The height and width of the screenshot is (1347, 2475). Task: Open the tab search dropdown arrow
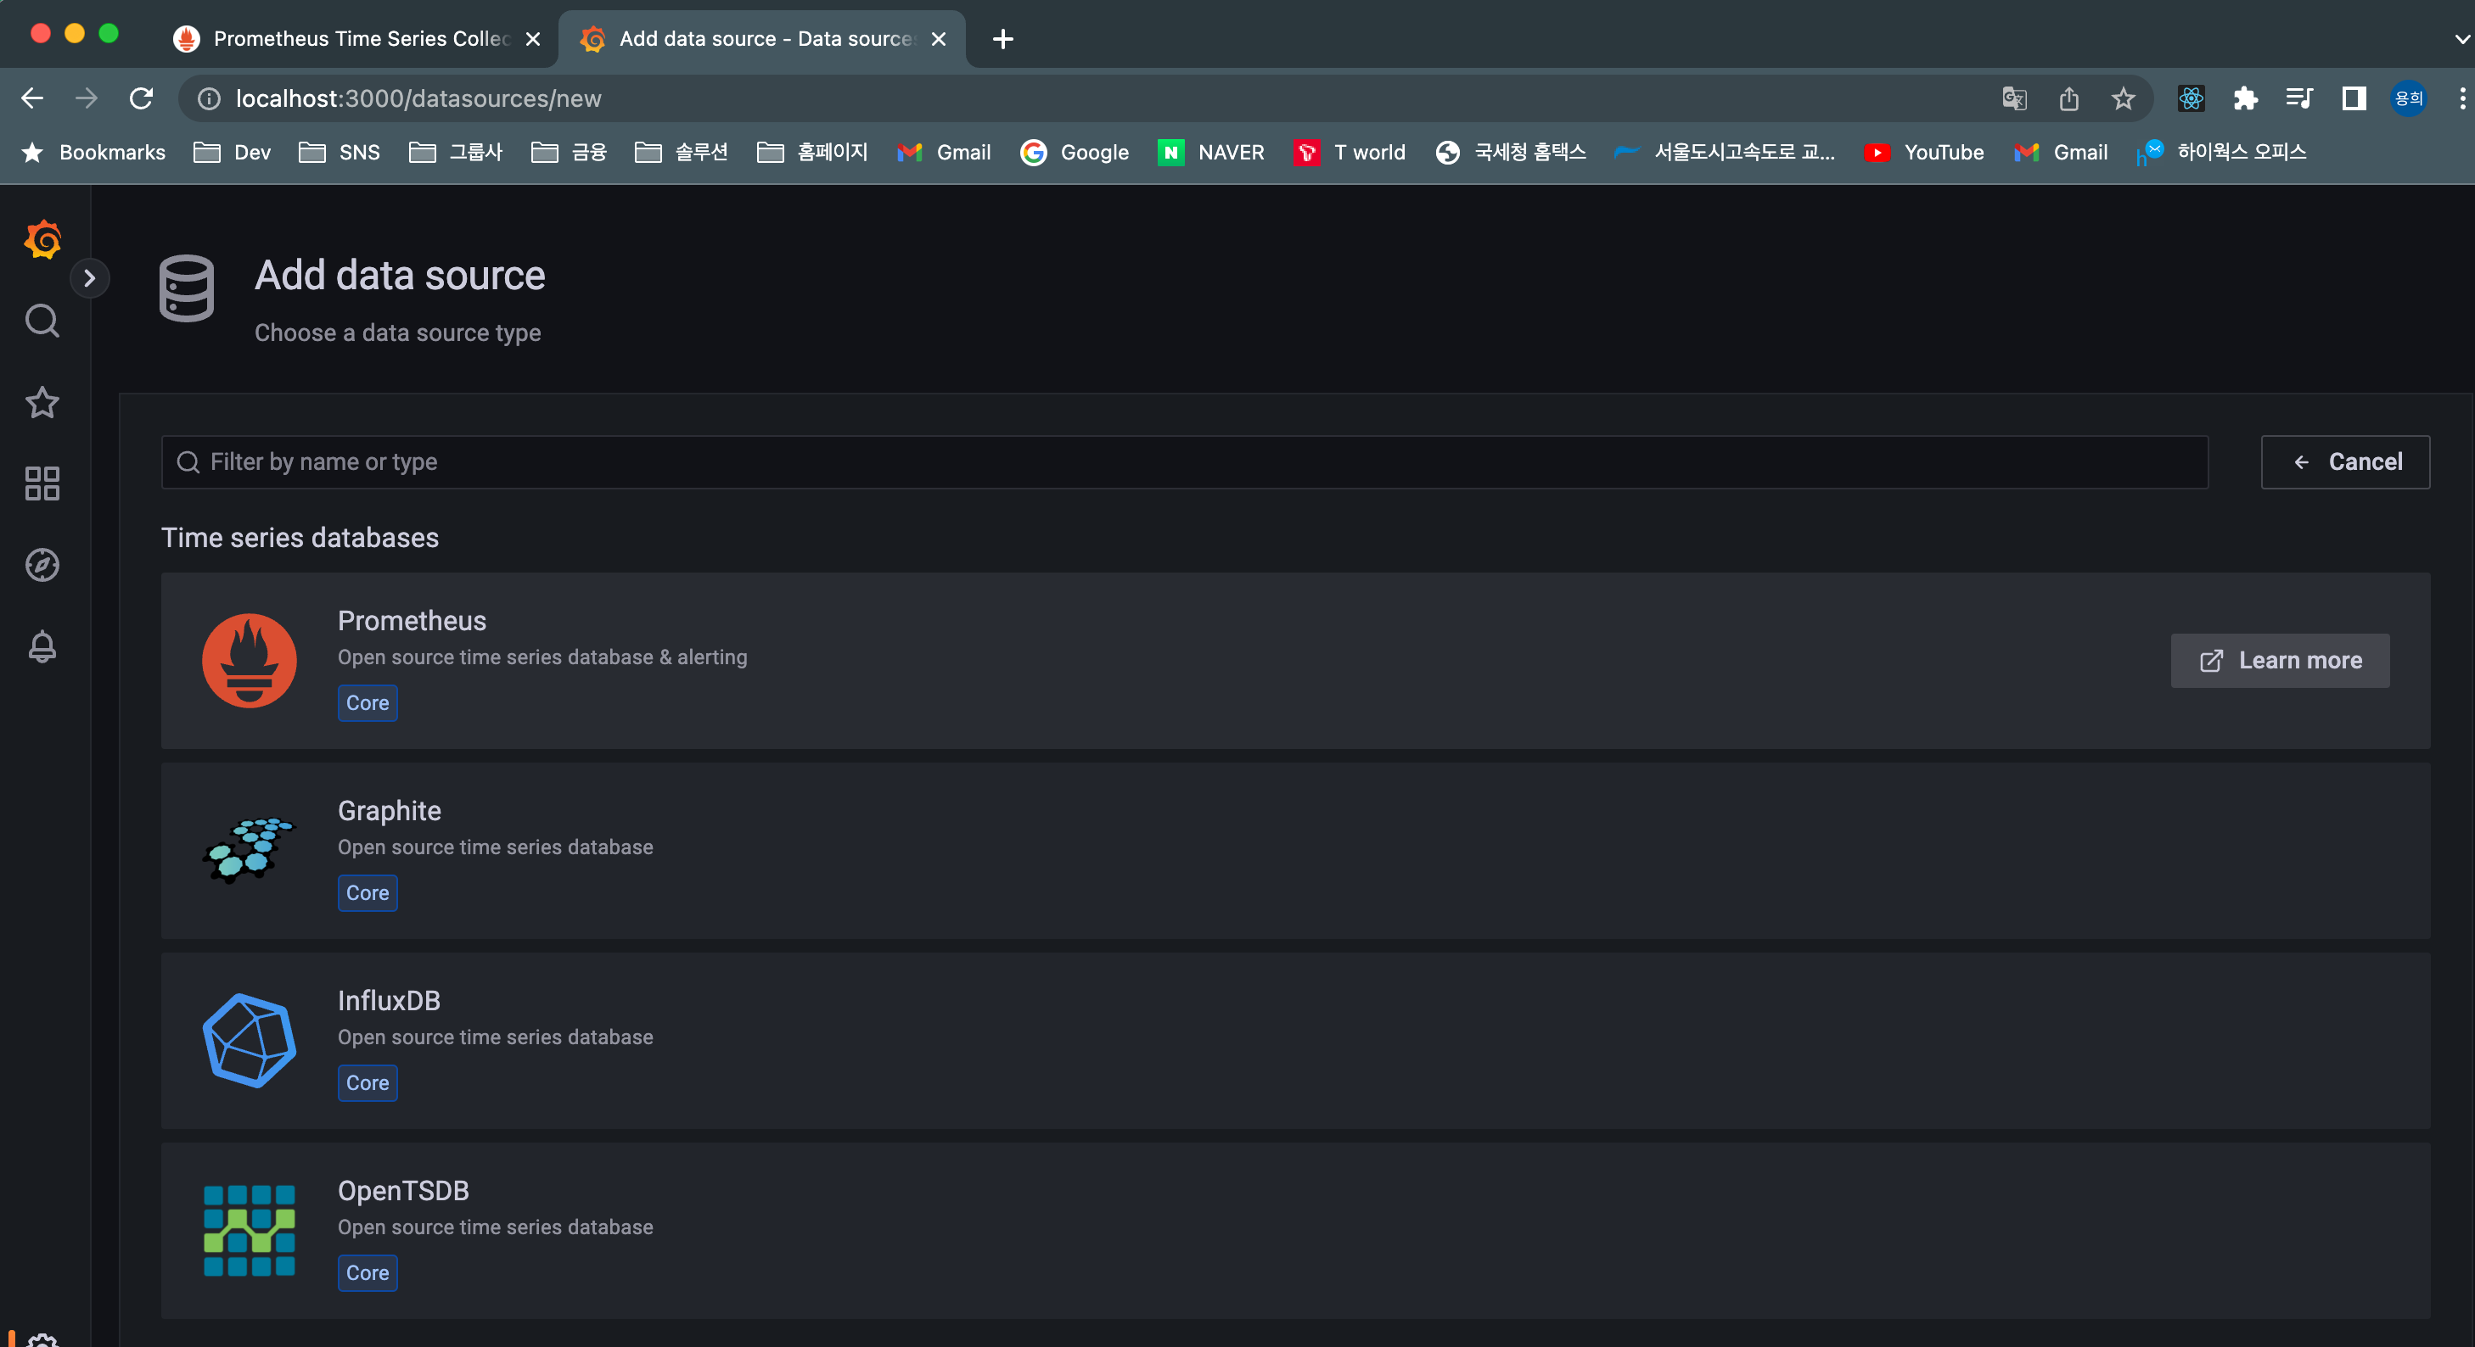point(2461,39)
